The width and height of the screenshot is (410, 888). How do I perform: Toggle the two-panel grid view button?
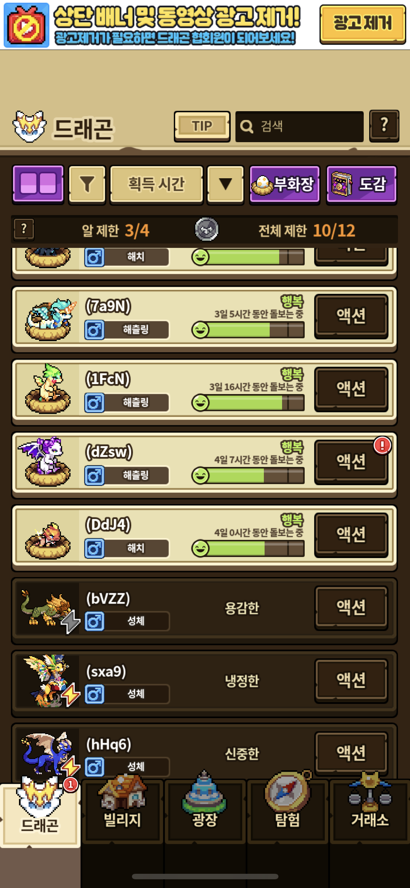(38, 183)
